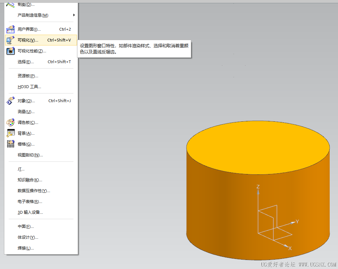The height and width of the screenshot is (269, 338).
Task: Open the 调色板 (Palette) paint icon
Action: click(10, 122)
